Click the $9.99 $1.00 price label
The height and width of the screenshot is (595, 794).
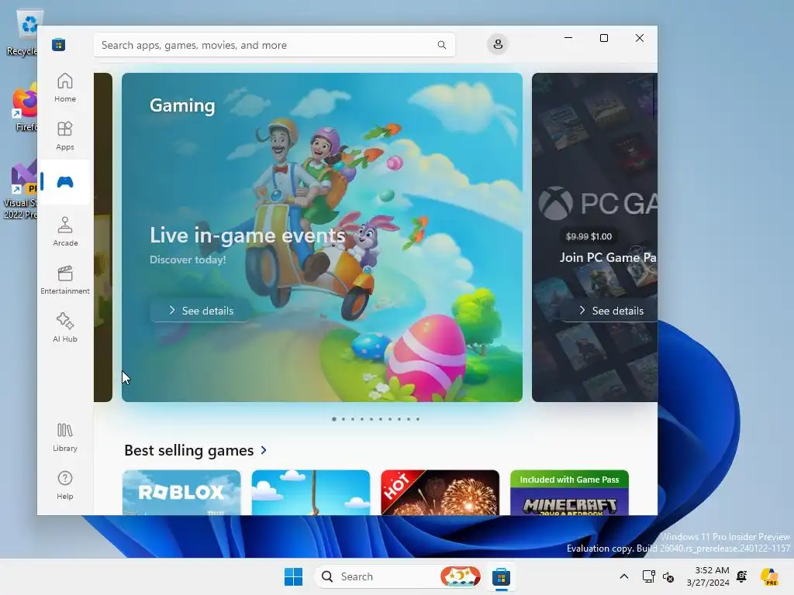[x=589, y=236]
